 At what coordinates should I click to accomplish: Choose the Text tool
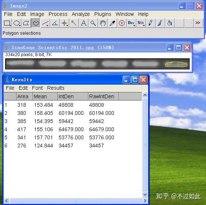(84, 23)
